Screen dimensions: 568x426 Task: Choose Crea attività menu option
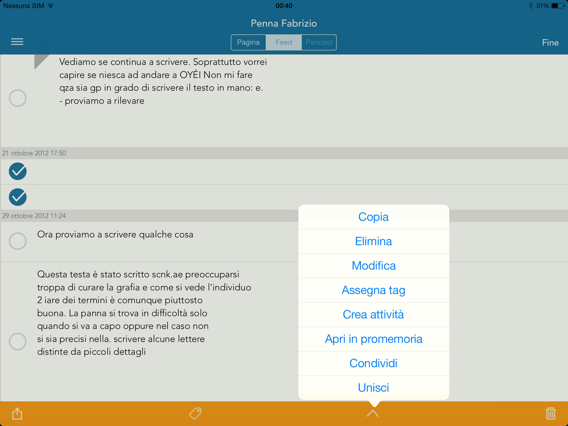373,315
